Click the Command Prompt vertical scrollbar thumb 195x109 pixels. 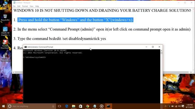[161, 53]
